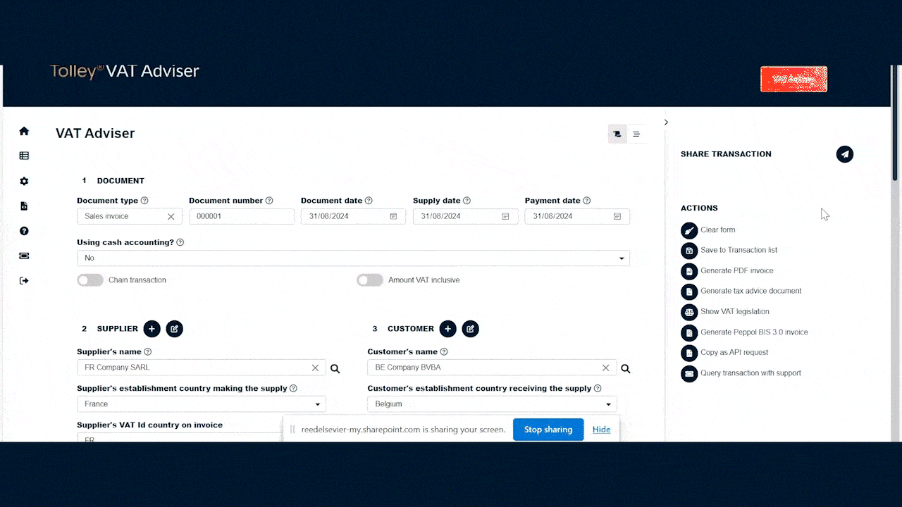Toggle the Chain transaction switch
Viewport: 902px width, 507px height.
(x=90, y=280)
